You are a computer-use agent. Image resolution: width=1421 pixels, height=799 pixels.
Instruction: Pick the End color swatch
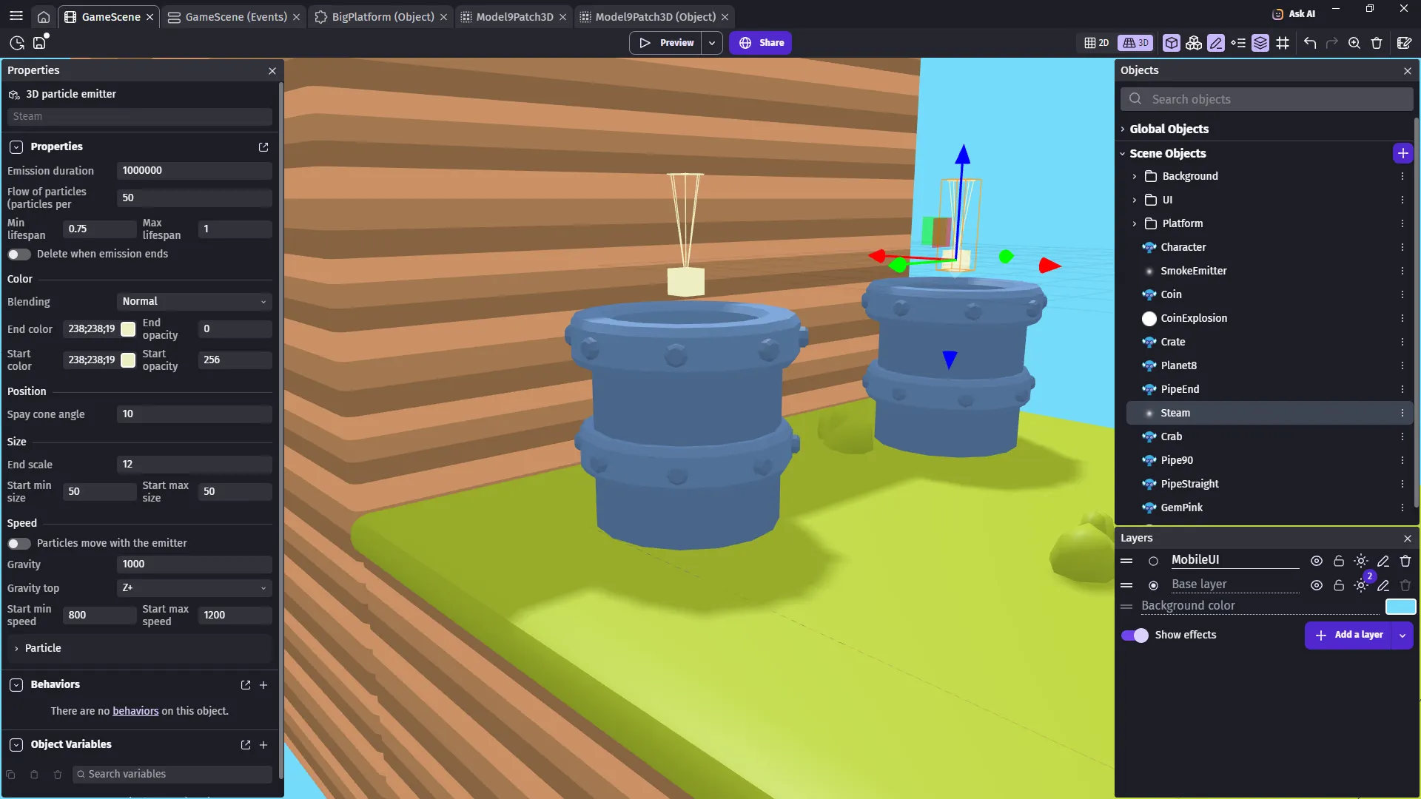128,329
